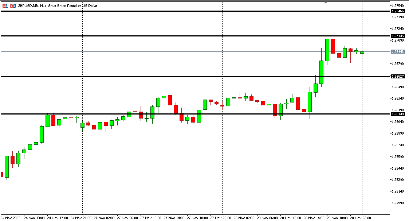The width and height of the screenshot is (409, 221).
Task: Click the 27 Nov 10:00 time label
Action: point(151,218)
